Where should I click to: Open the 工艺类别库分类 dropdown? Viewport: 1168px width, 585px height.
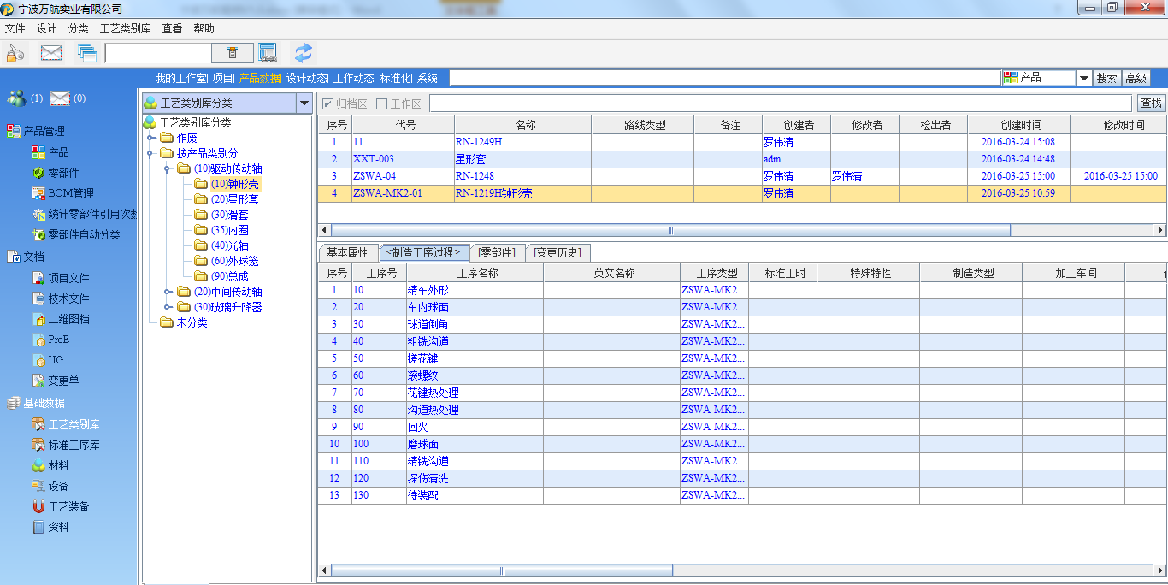[x=303, y=103]
